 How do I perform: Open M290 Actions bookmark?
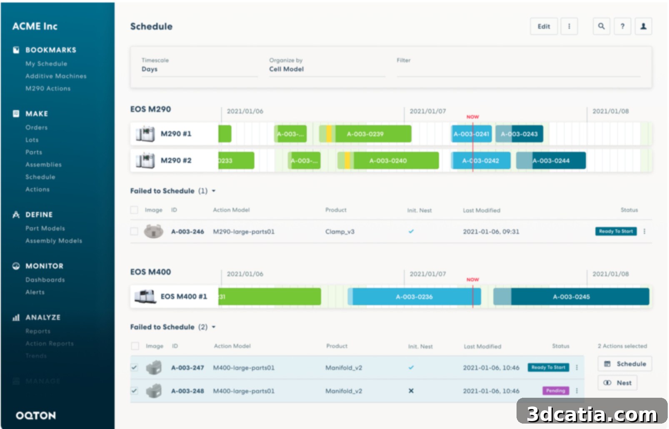[48, 89]
